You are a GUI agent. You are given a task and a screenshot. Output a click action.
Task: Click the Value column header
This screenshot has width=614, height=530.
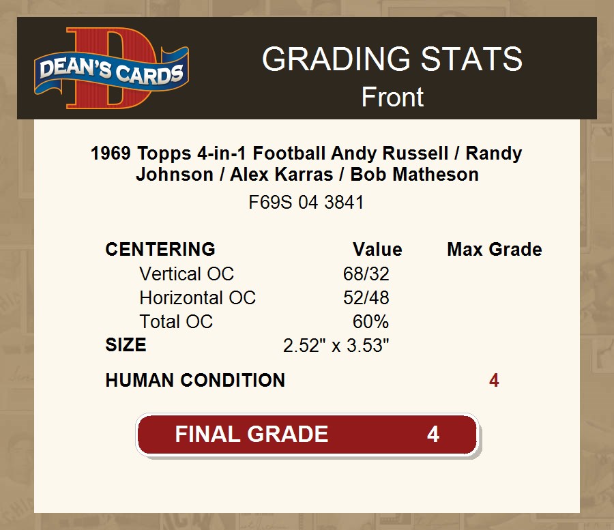(x=377, y=250)
